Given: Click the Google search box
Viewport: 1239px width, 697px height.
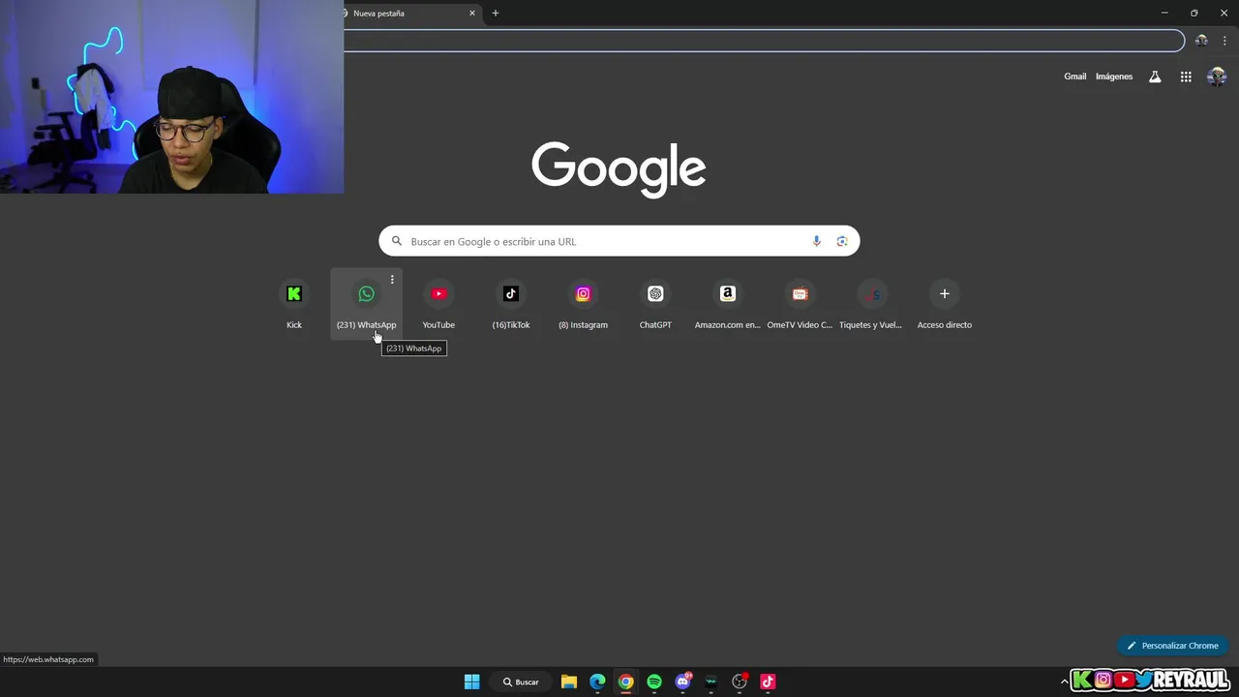Looking at the screenshot, I should click(619, 241).
